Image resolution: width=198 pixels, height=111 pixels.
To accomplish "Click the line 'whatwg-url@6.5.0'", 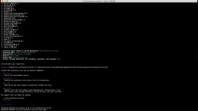I will [x=10, y=25].
